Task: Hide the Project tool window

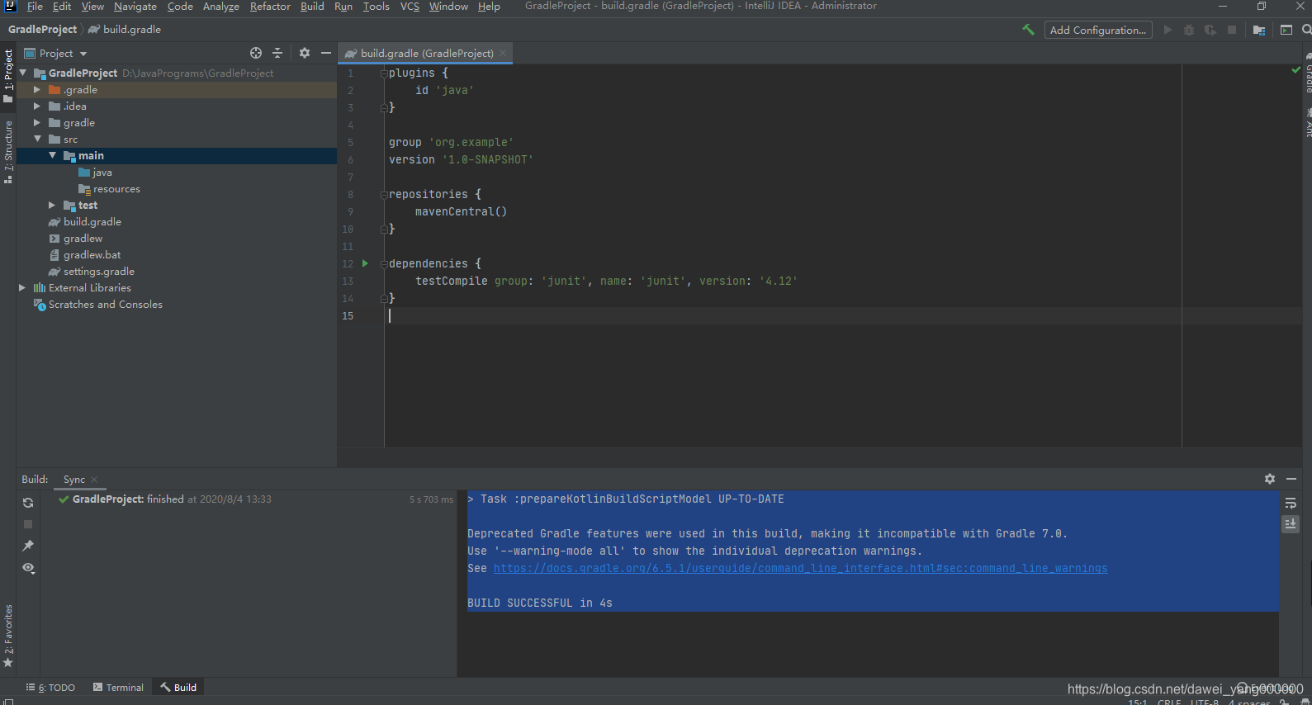Action: click(326, 53)
